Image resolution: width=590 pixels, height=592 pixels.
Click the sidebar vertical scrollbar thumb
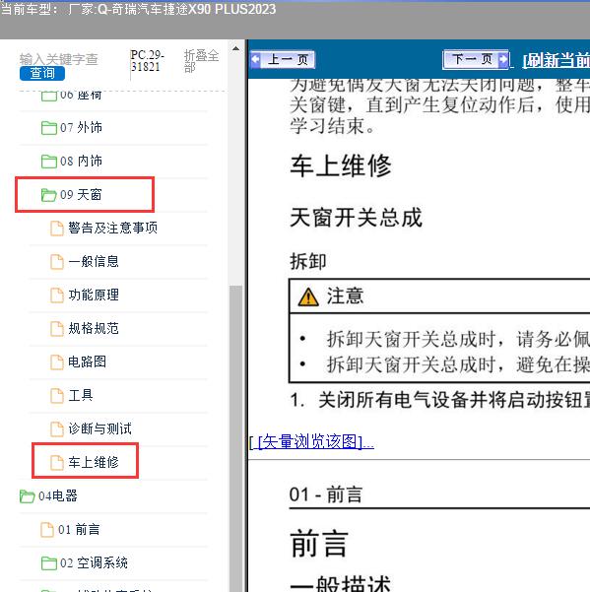click(x=235, y=438)
